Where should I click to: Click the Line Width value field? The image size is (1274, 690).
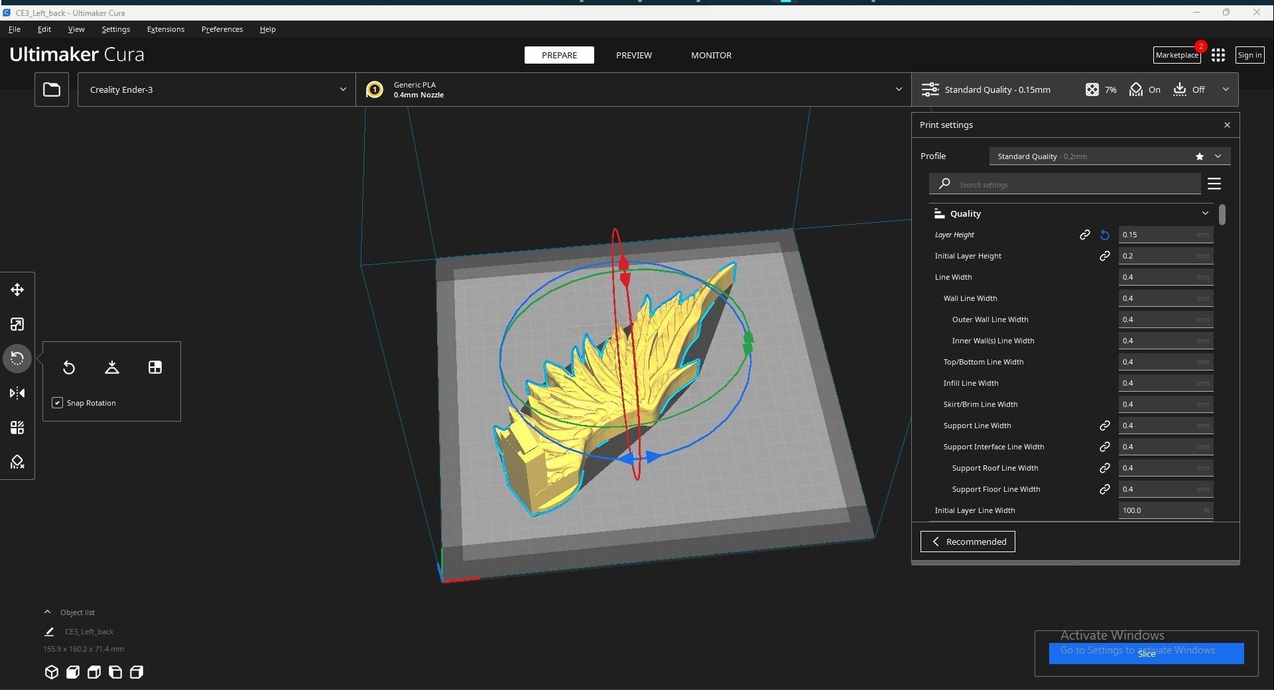(1166, 277)
